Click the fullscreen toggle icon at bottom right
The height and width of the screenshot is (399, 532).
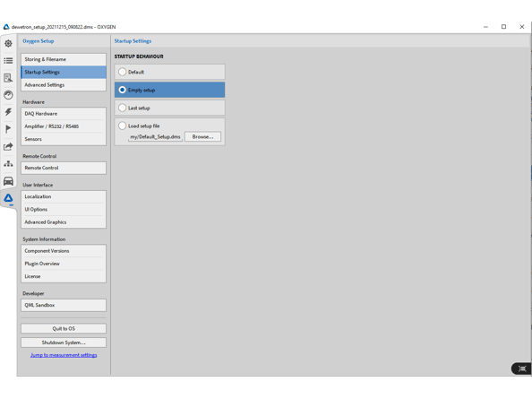pos(521,369)
